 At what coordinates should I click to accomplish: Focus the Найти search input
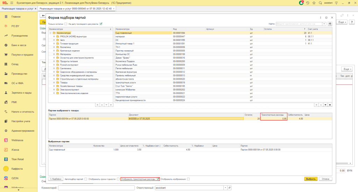299,24
